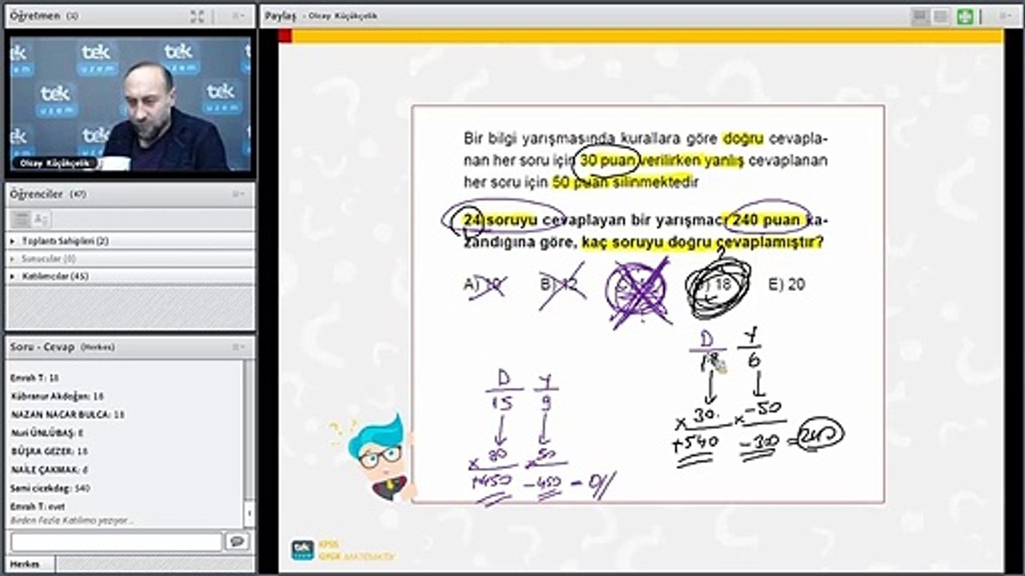
Task: Send chat message with speech bubble button
Action: 237,542
